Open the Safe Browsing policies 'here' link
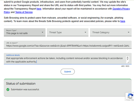 pyautogui.click(x=123, y=21)
